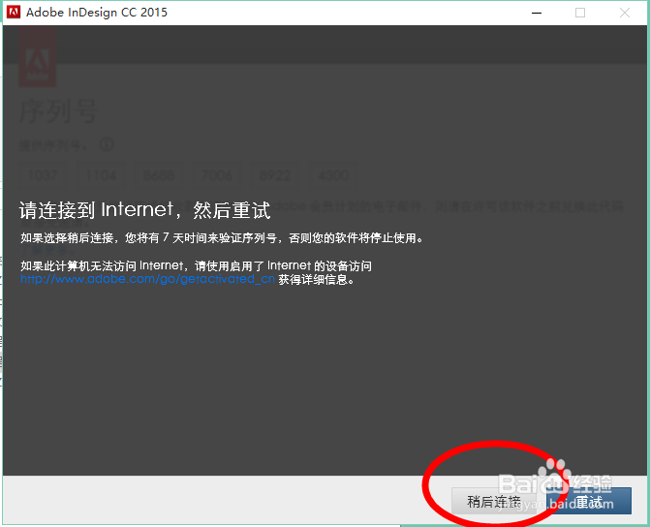Click the 稍后连接 (Connect Later) button
This screenshot has width=650, height=527.
pyautogui.click(x=494, y=501)
